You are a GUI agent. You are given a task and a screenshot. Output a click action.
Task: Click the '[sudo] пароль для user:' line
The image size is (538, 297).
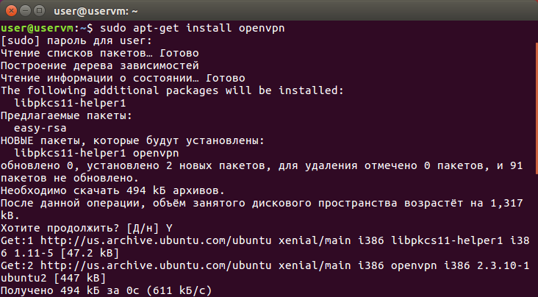(x=76, y=41)
